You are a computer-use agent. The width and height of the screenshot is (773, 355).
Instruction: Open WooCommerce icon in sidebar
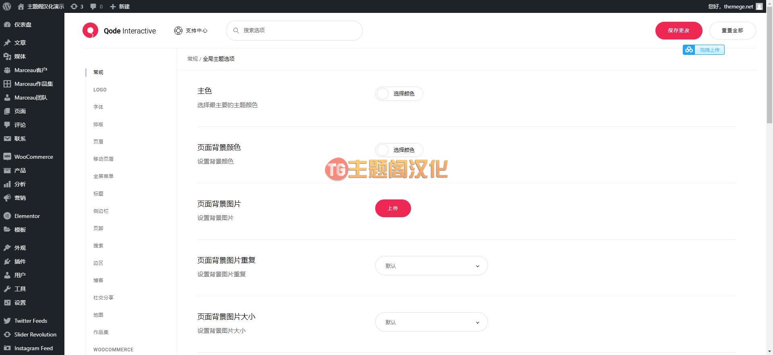click(x=7, y=157)
